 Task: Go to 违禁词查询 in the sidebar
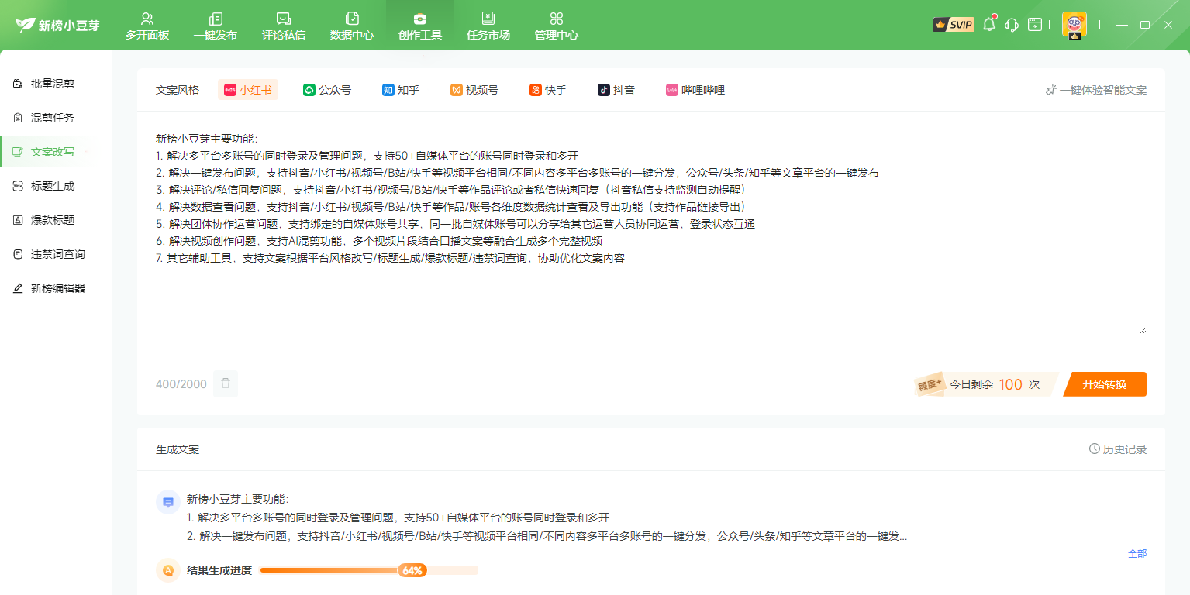57,254
